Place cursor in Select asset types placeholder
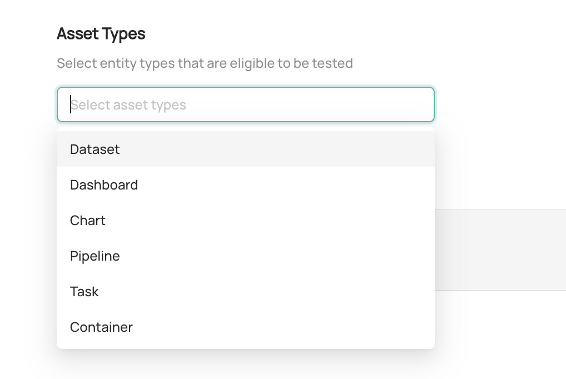Image resolution: width=566 pixels, height=379 pixels. tap(128, 105)
